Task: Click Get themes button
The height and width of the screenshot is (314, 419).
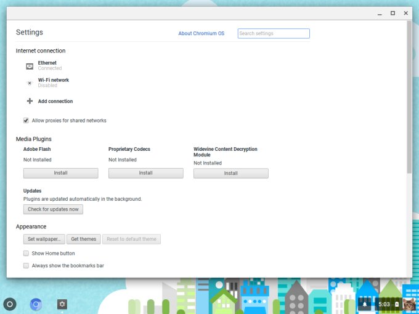Action: 84,239
